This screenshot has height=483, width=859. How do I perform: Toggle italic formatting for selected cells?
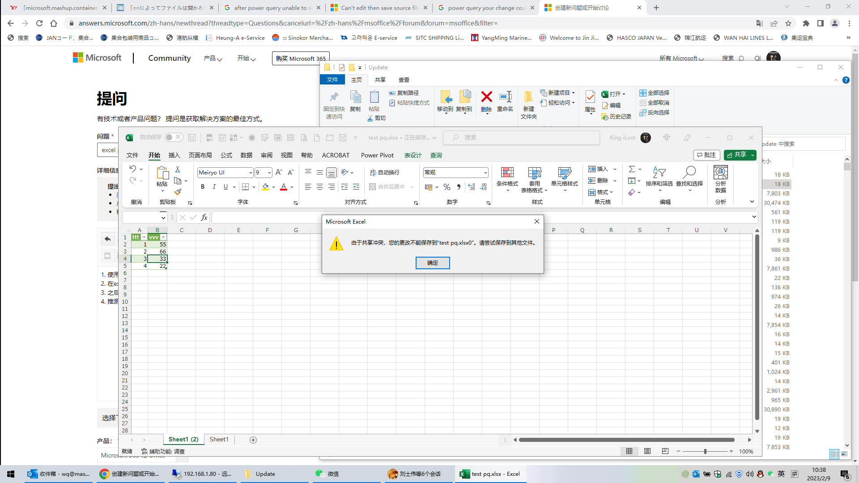[x=214, y=186]
